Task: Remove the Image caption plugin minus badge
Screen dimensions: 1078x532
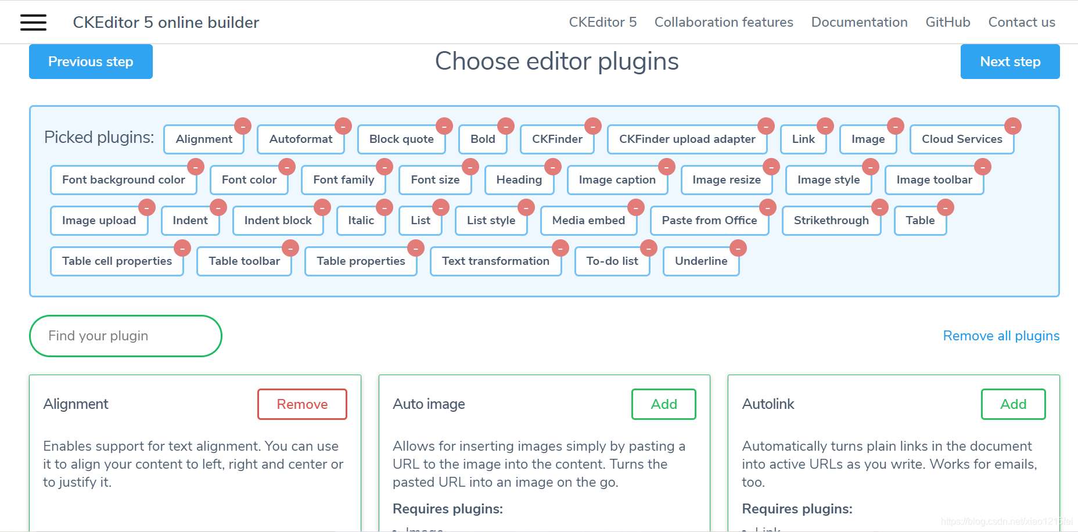Action: [667, 166]
